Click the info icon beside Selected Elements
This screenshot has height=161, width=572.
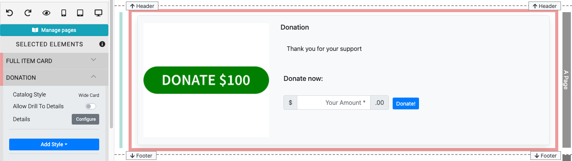coord(102,44)
